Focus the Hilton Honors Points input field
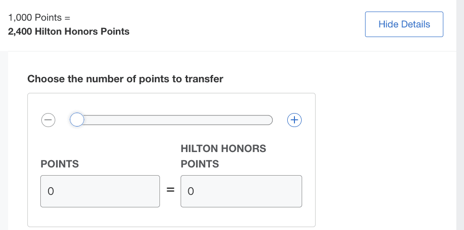The width and height of the screenshot is (464, 230). point(241,191)
